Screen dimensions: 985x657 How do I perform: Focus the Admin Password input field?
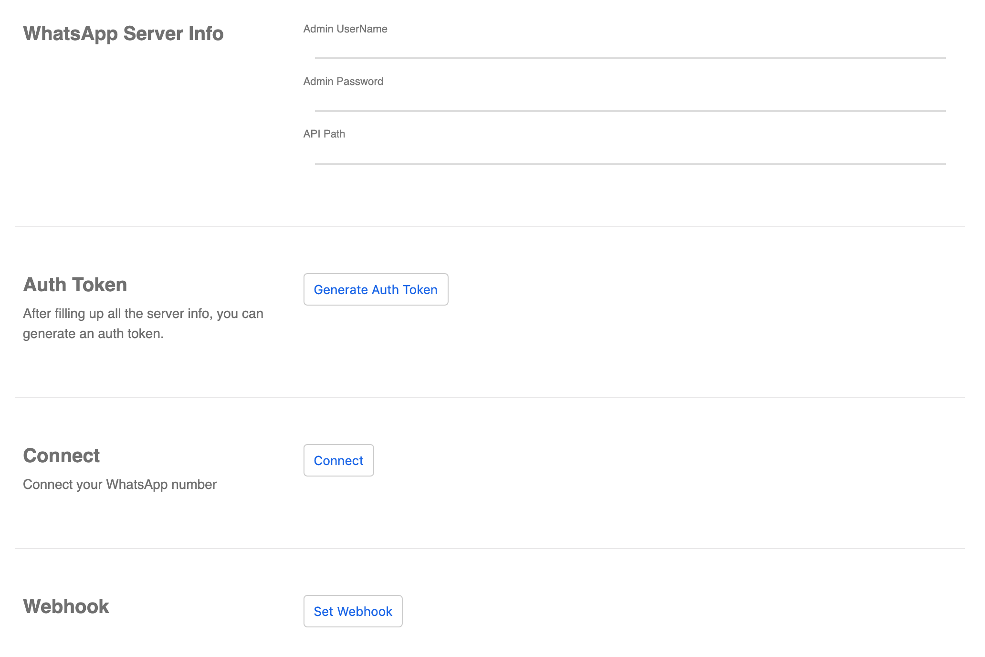tap(630, 101)
